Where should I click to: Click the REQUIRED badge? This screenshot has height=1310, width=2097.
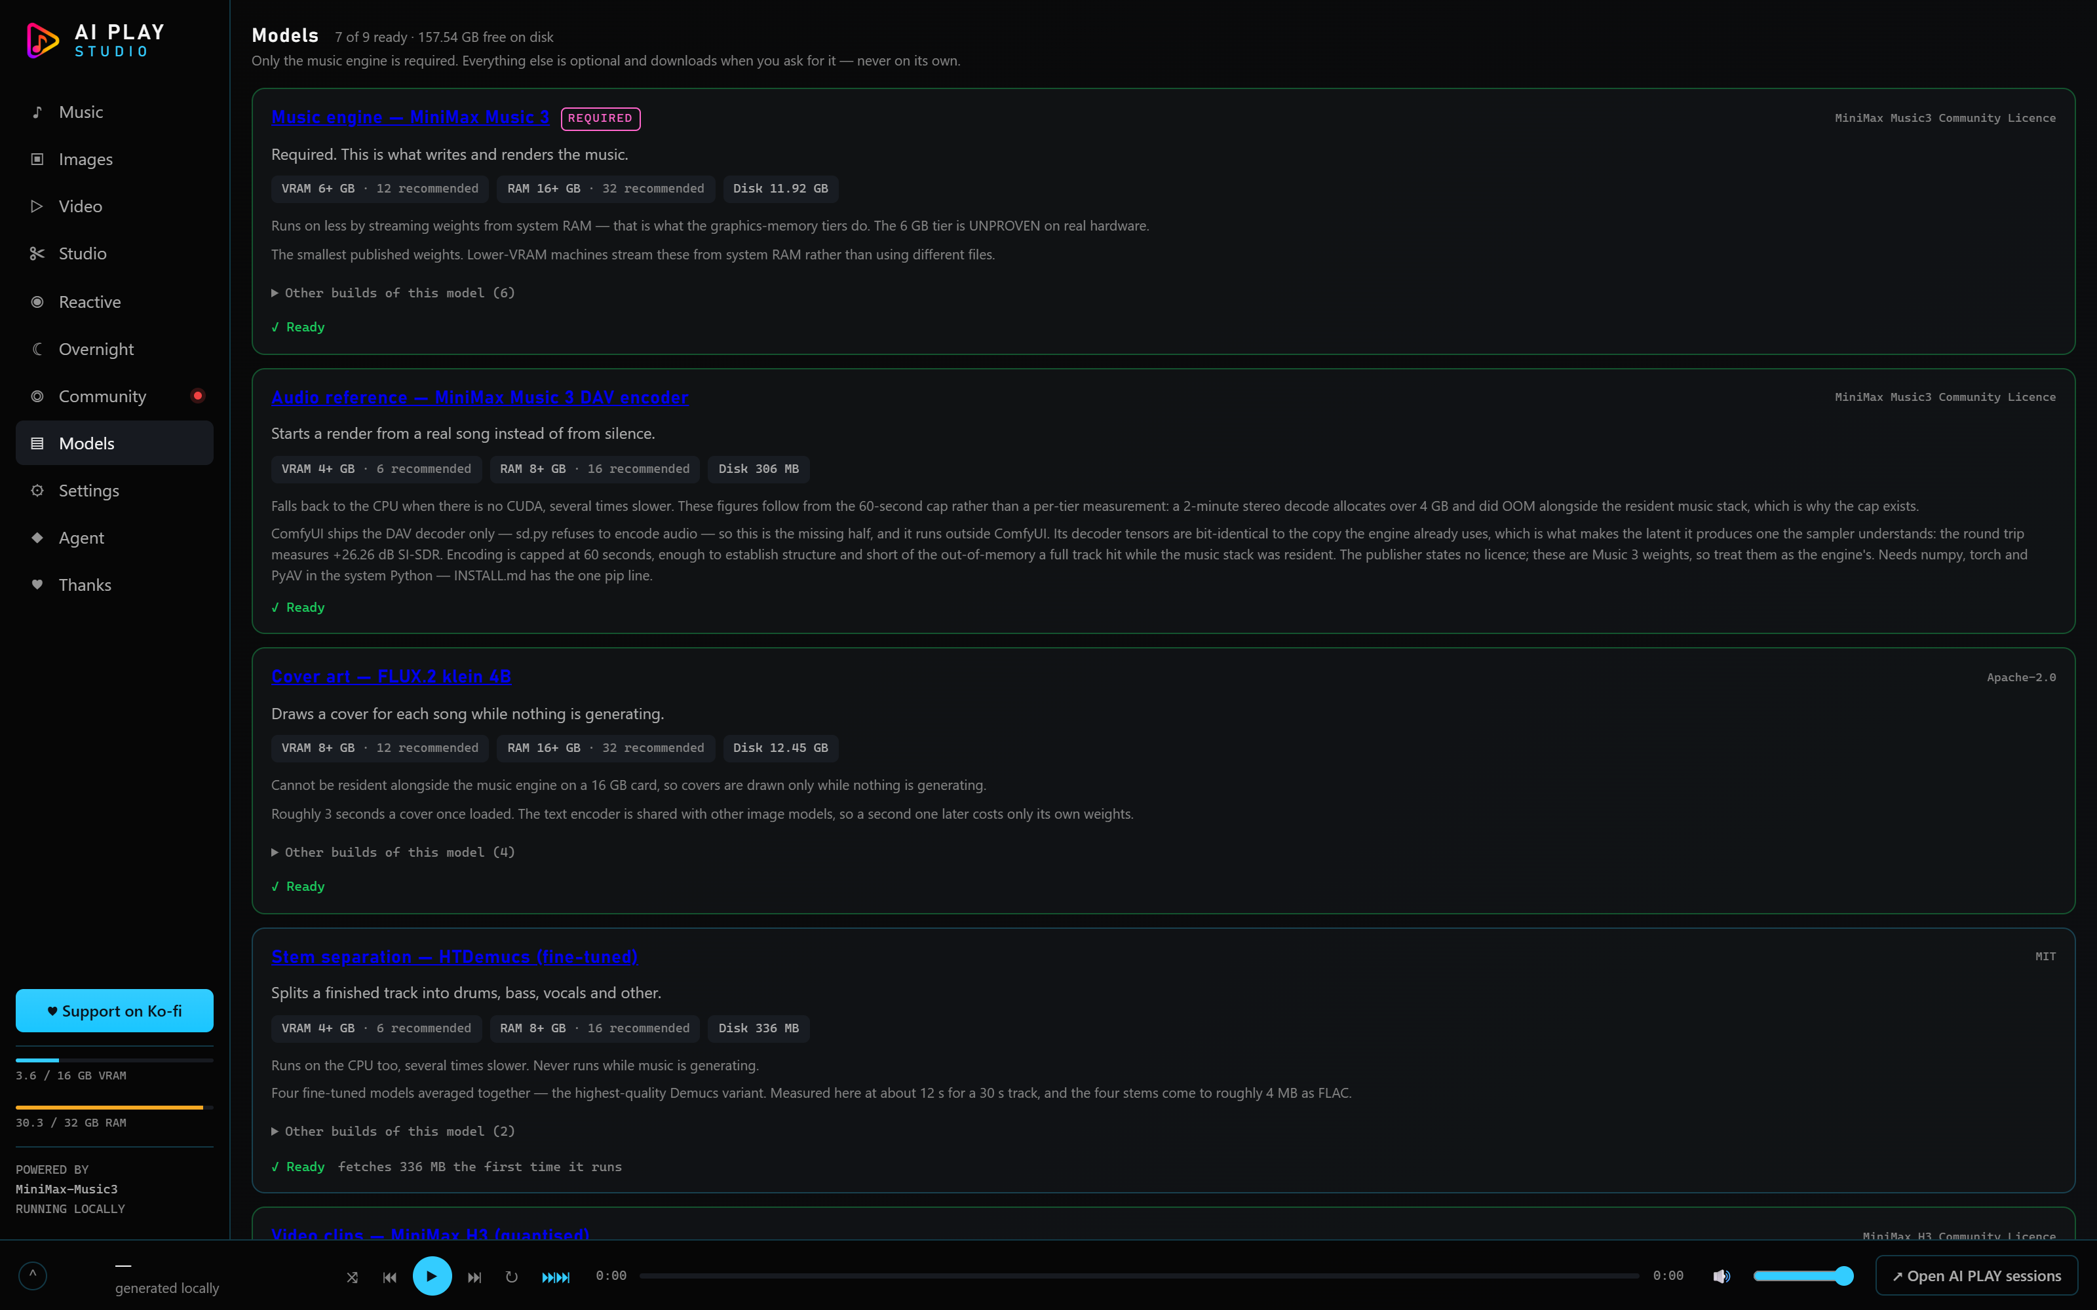600,119
